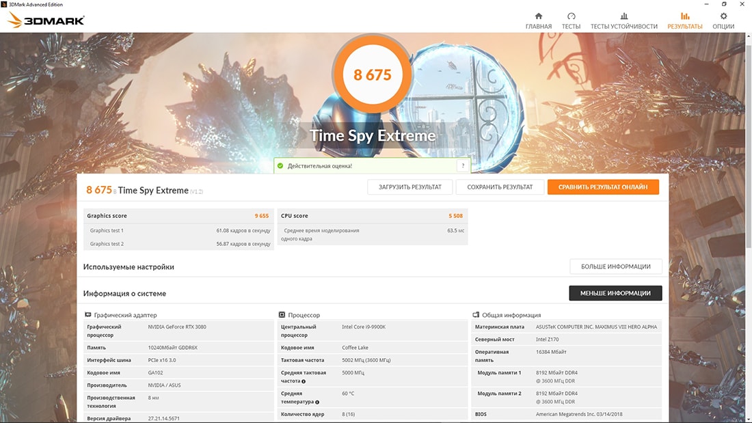This screenshot has height=423, width=752.
Task: Click the 3DMark logo
Action: tap(46, 20)
